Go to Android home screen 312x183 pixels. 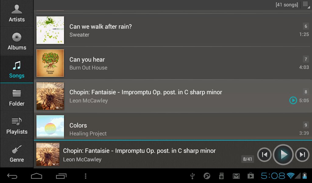37,176
